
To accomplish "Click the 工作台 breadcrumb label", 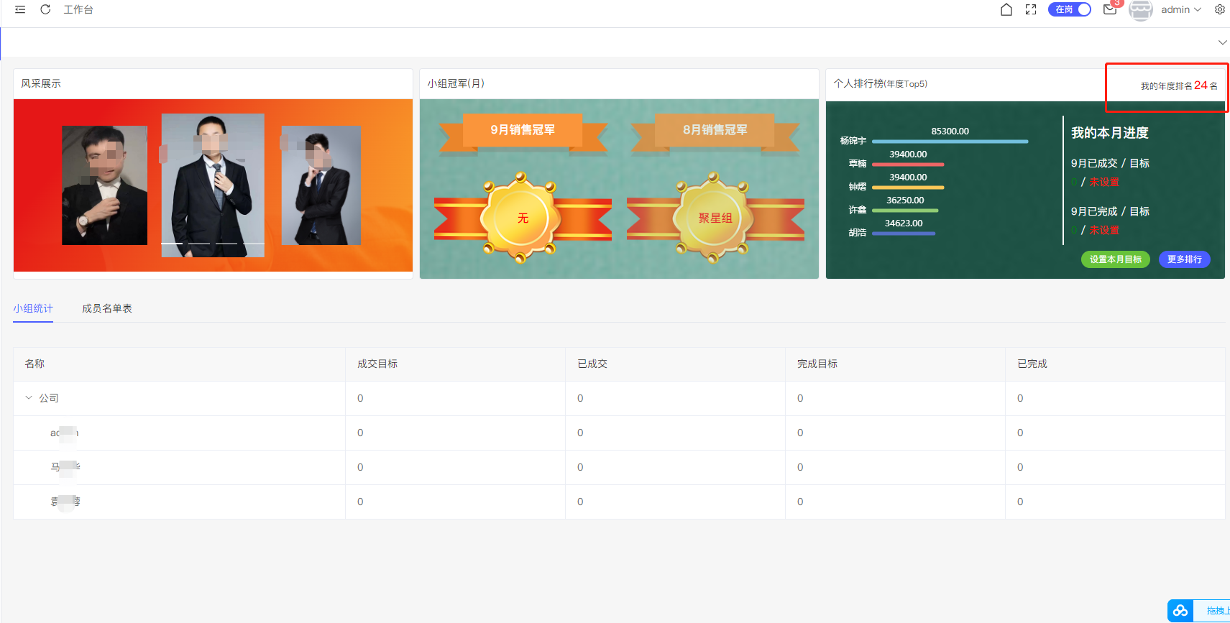I will (78, 10).
